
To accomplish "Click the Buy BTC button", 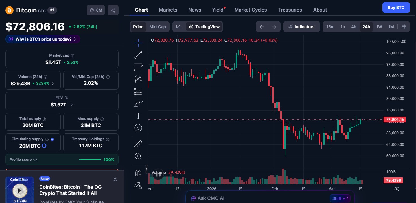I will tap(396, 7).
